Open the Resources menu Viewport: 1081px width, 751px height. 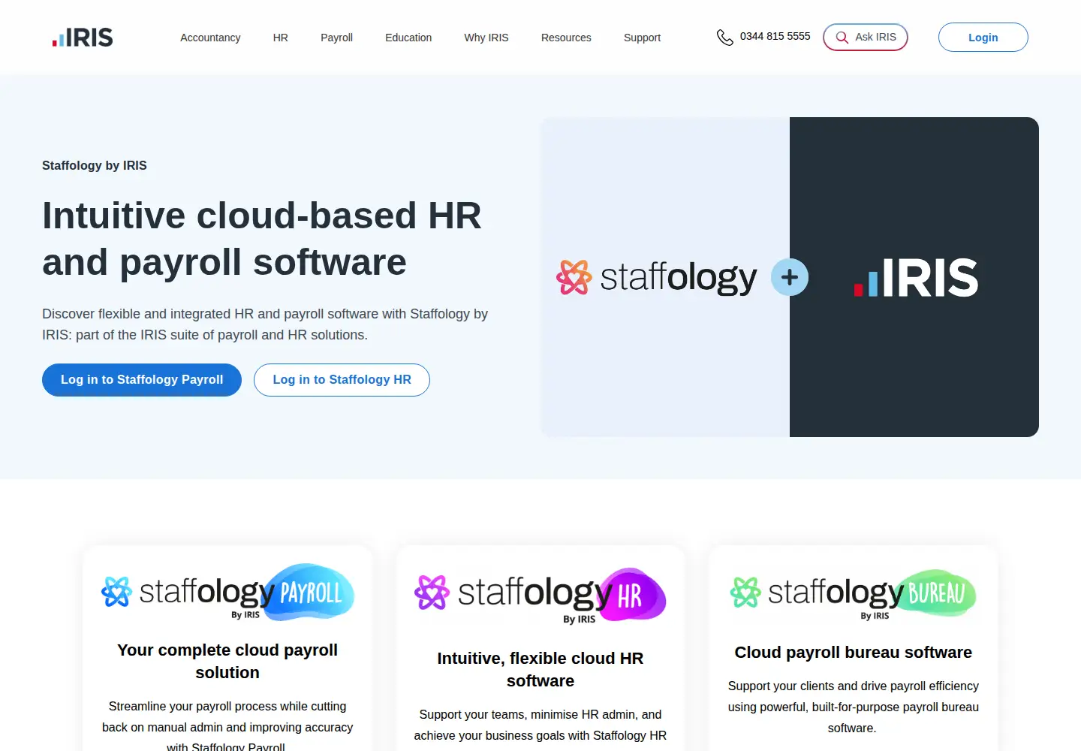pos(566,38)
